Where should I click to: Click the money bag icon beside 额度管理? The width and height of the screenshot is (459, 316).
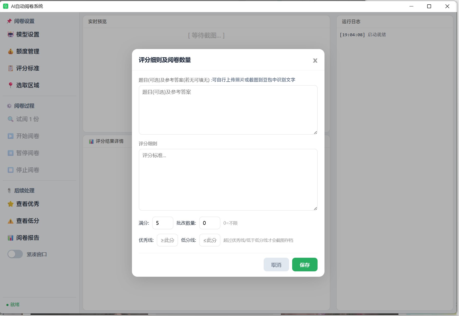coord(11,51)
